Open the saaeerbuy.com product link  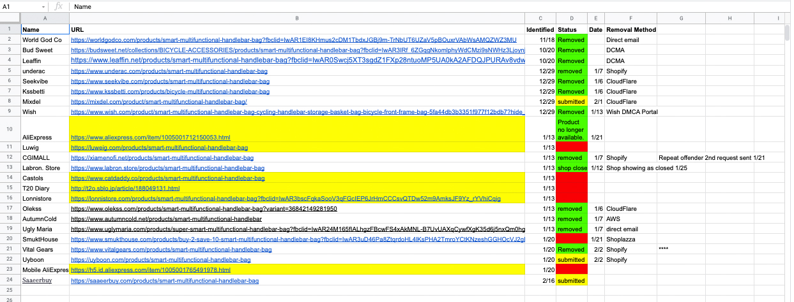[x=165, y=281]
